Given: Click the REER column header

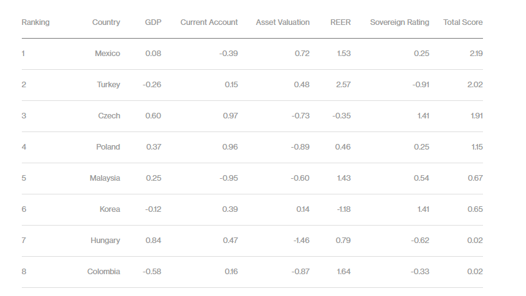Looking at the screenshot, I should [340, 22].
